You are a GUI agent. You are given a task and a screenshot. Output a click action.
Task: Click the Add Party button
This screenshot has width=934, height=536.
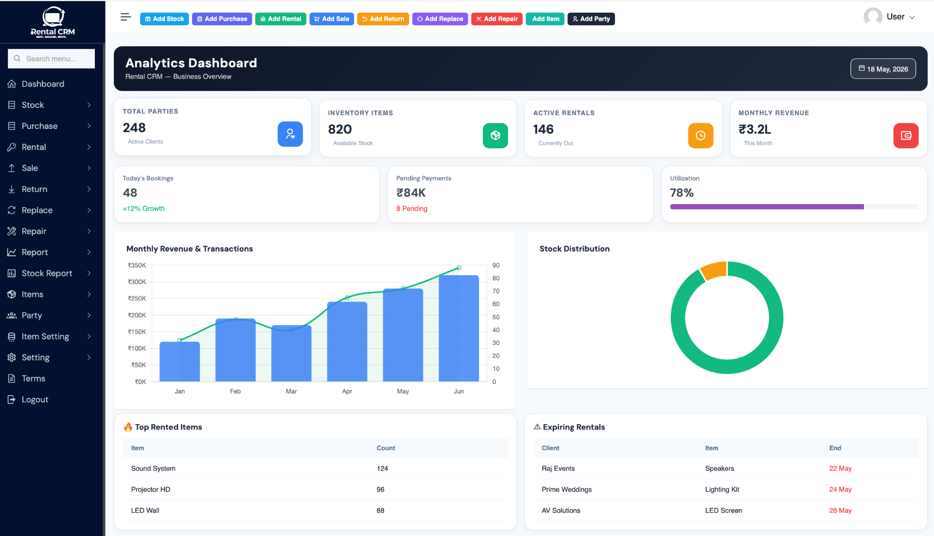(x=591, y=19)
